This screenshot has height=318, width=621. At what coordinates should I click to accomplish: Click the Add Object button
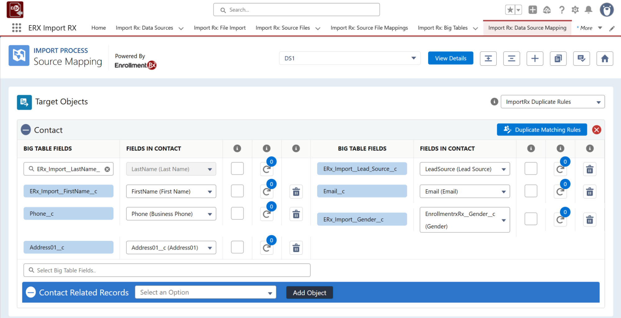[x=309, y=293]
